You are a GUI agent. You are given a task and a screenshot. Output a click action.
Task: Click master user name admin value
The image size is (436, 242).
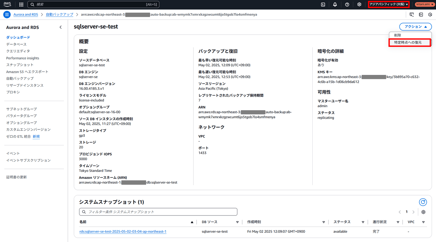point(322,106)
